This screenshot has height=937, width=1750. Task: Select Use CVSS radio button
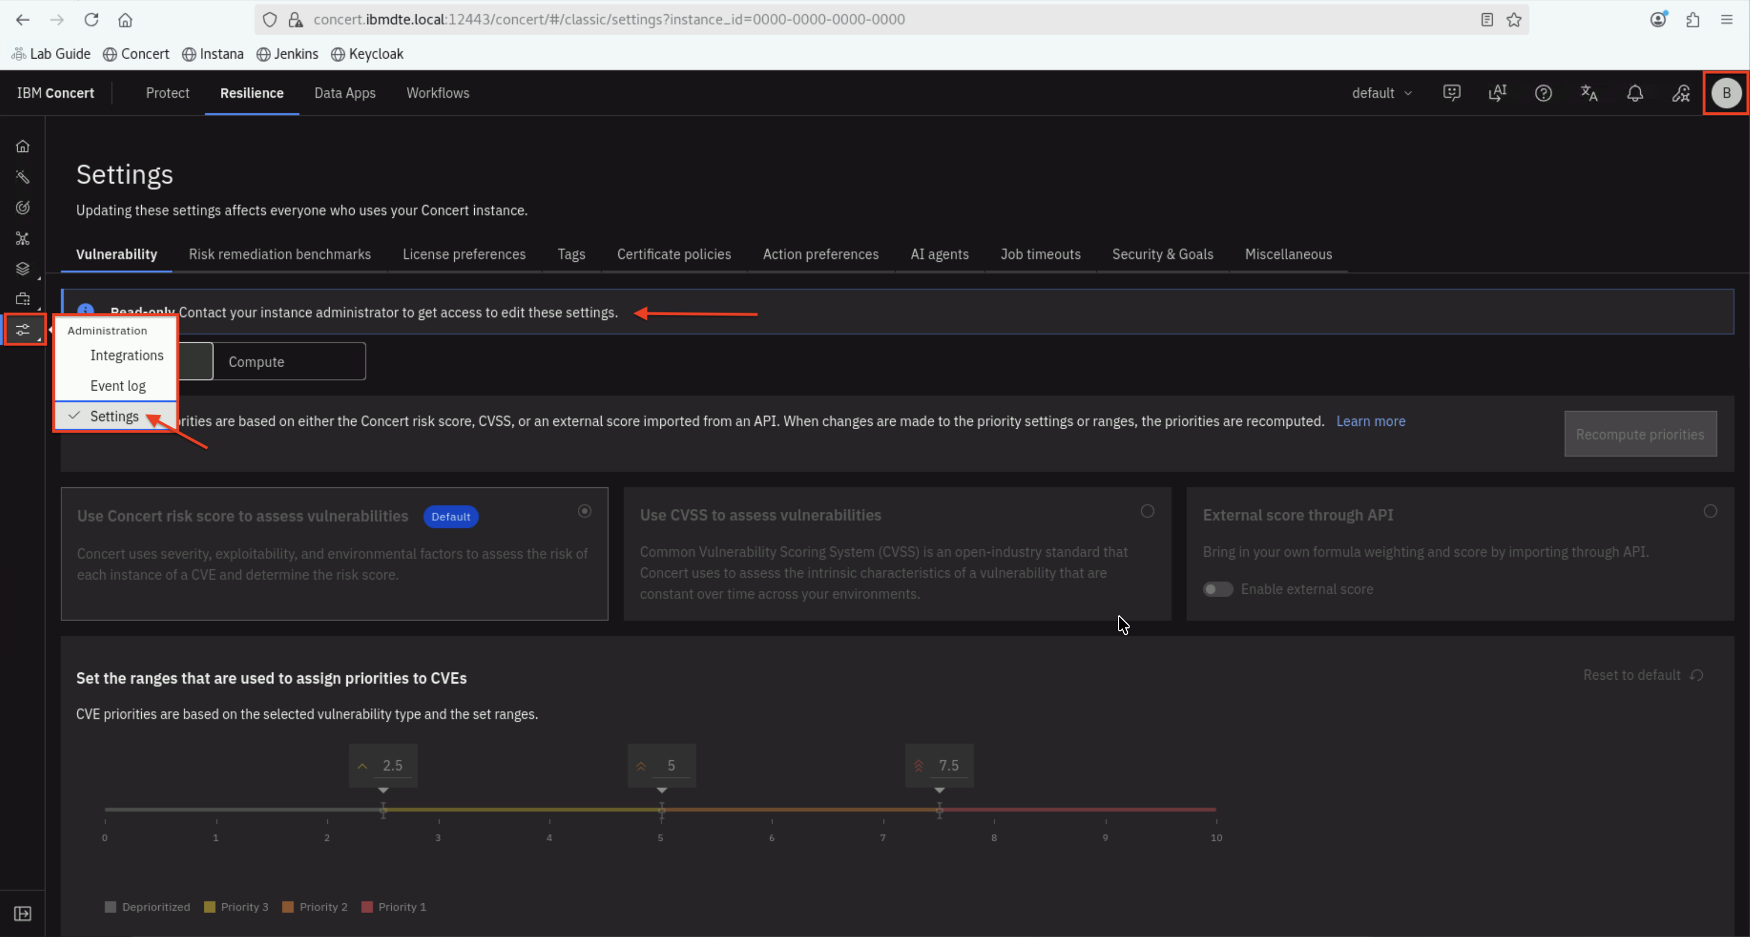(x=1148, y=511)
